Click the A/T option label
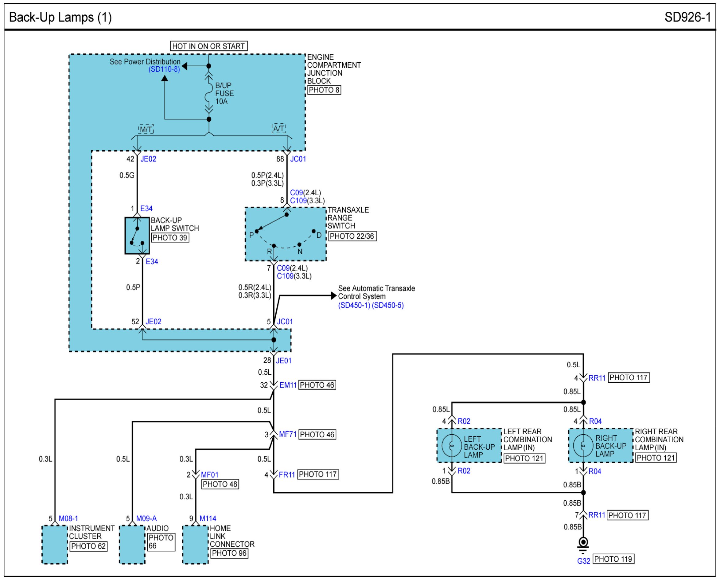Viewport: 720px width, 582px height. pyautogui.click(x=278, y=128)
